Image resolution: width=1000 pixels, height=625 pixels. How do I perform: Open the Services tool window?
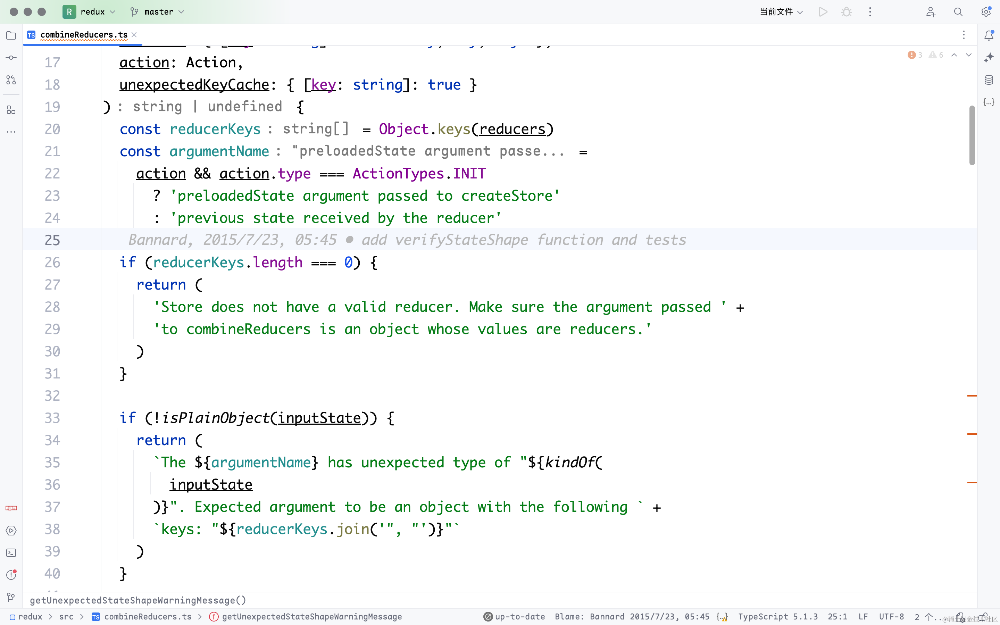[x=11, y=530]
